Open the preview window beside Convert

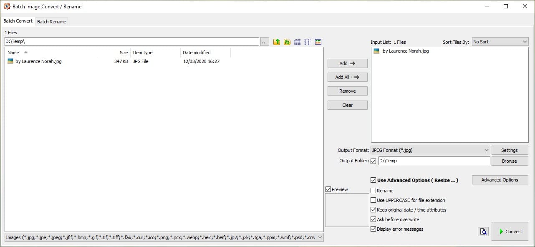click(x=483, y=231)
